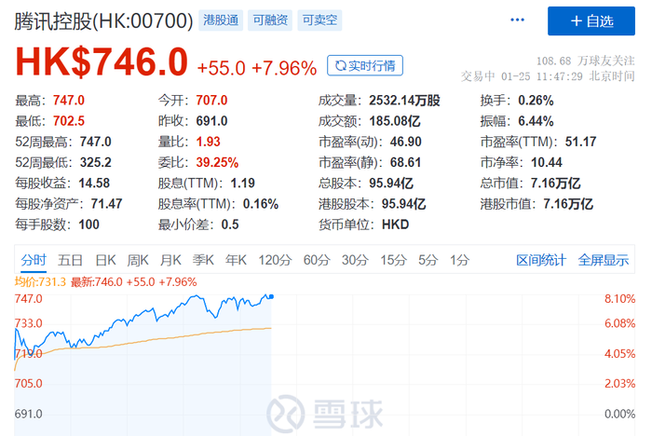Image resolution: width=652 pixels, height=436 pixels.
Task: Click the 每手股数 value 100
Action: point(89,225)
